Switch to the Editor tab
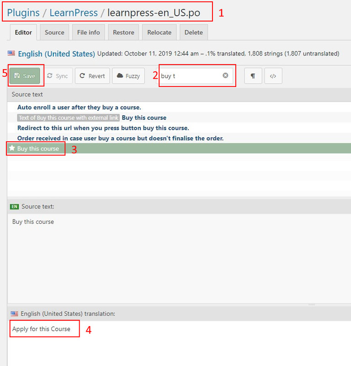 click(23, 32)
